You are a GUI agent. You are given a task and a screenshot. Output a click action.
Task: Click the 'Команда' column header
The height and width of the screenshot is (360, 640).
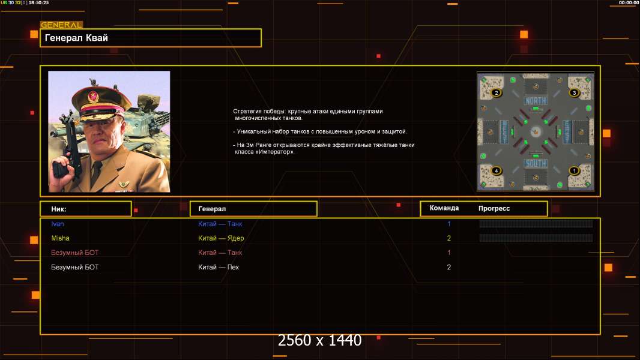tap(444, 208)
